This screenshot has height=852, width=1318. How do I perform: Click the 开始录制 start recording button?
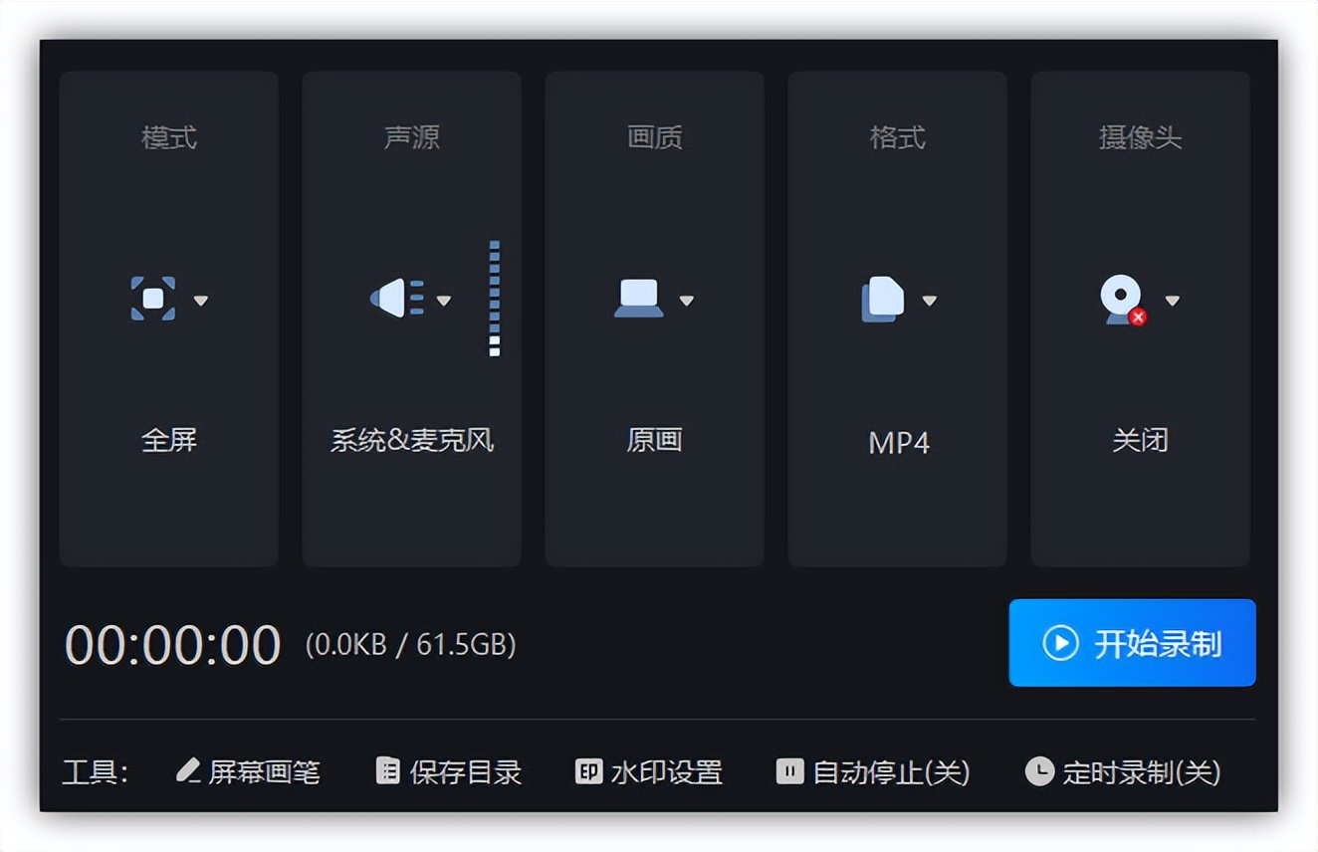[x=1132, y=643]
